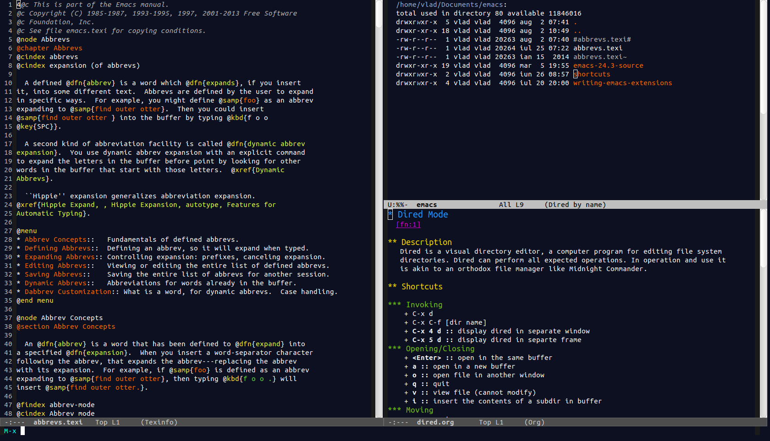Viewport: 770px width, 441px height.
Task: Click the current directory '.' entry
Action: 575,22
